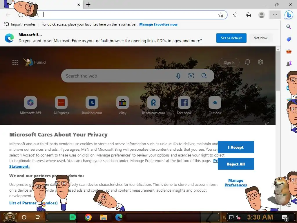Image resolution: width=297 pixels, height=223 pixels.
Task: Click the page scrollbar up arrow
Action: pos(278,49)
